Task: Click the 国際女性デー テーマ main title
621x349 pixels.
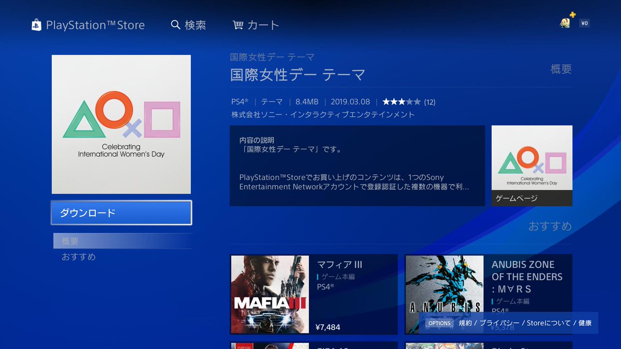Action: (x=298, y=74)
